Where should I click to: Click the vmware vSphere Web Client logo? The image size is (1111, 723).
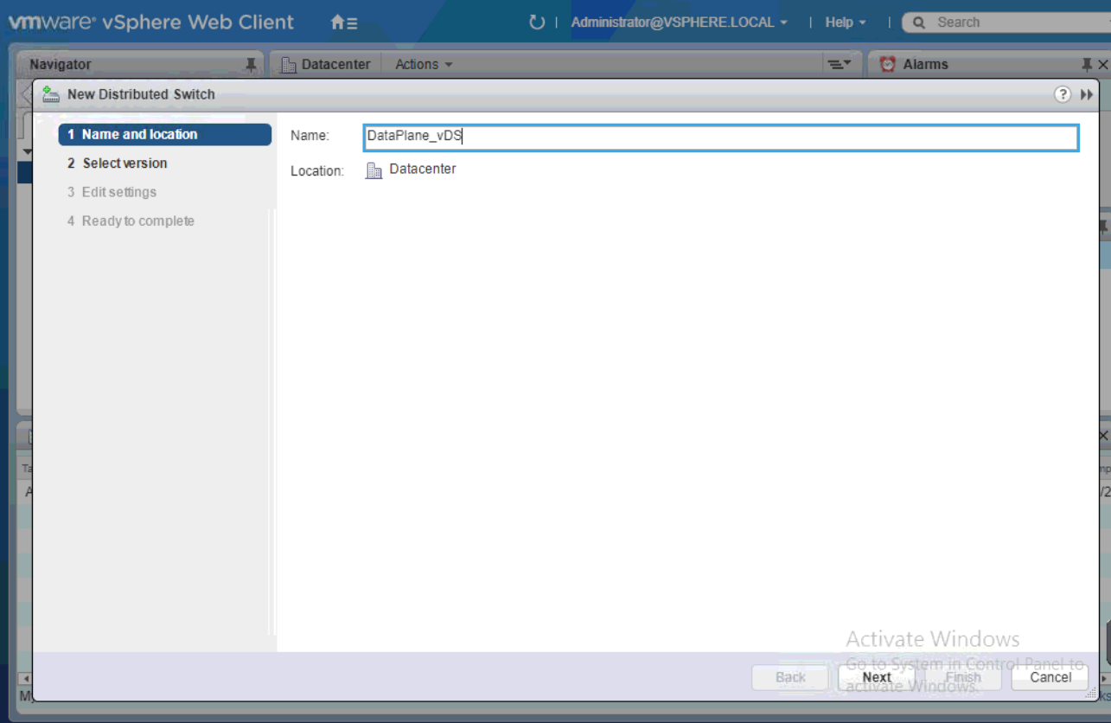[x=151, y=22]
